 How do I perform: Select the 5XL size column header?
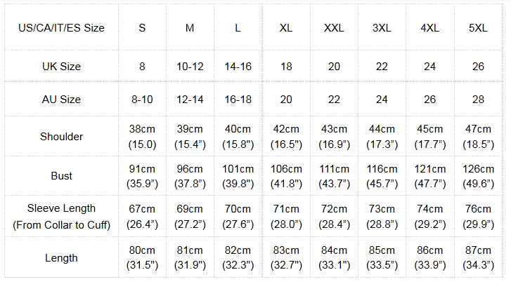tap(478, 28)
